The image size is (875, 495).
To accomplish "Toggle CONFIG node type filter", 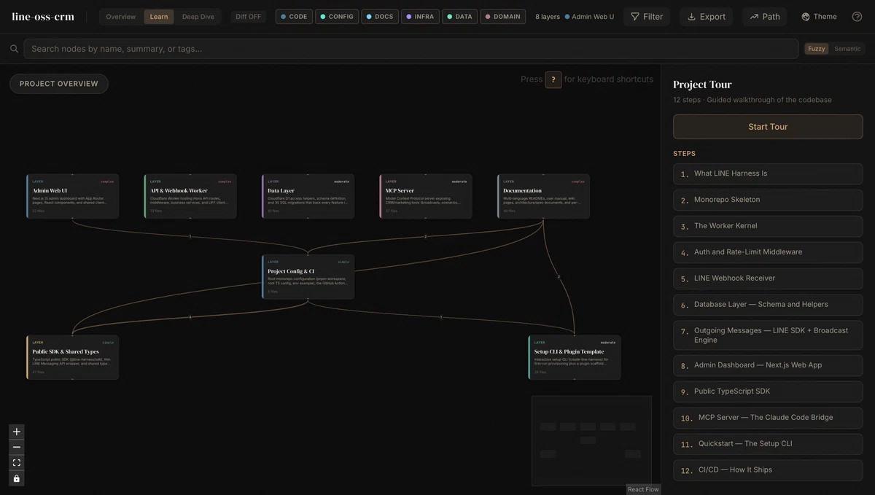I will tap(337, 17).
